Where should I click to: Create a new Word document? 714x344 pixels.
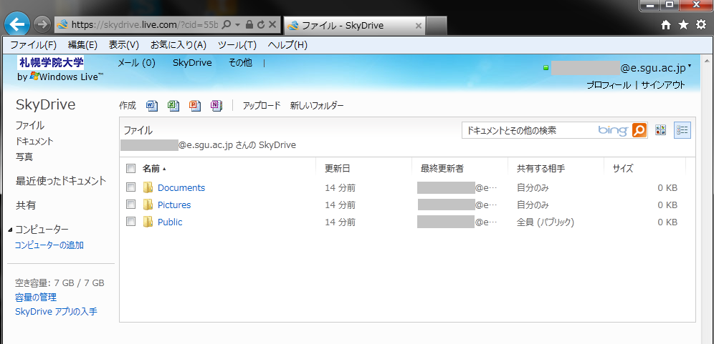152,105
